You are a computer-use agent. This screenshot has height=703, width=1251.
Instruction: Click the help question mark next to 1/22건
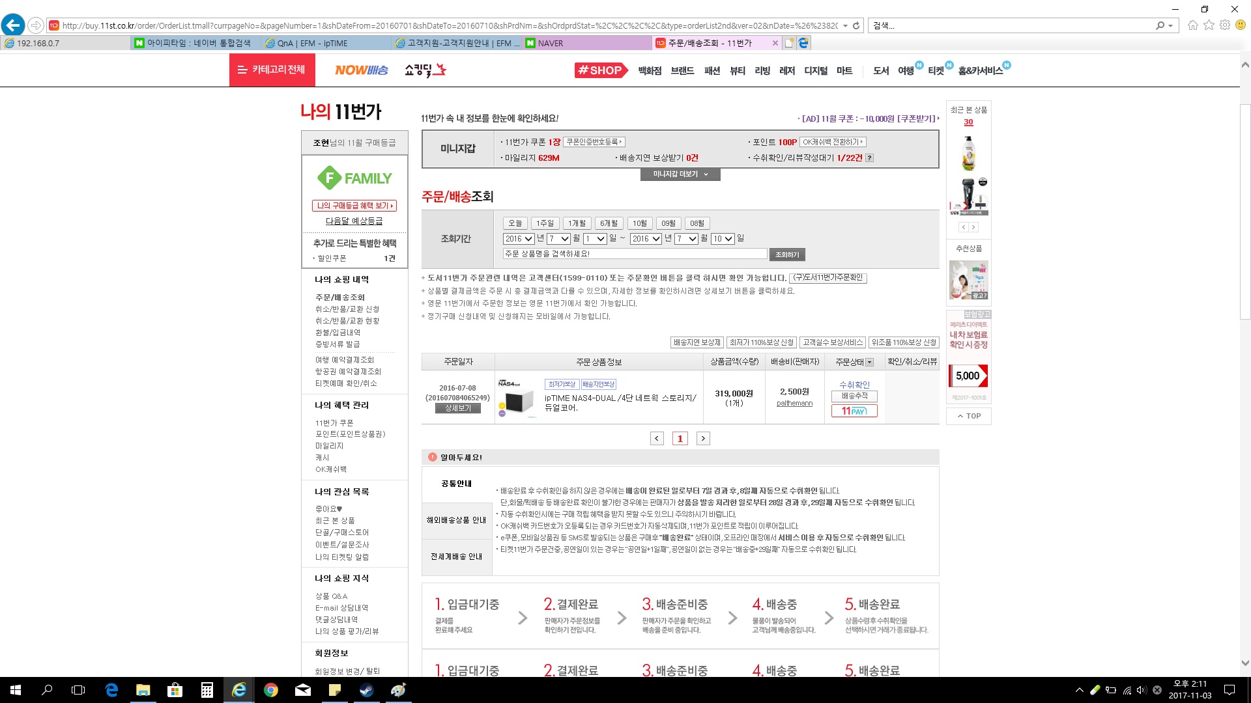click(x=869, y=158)
